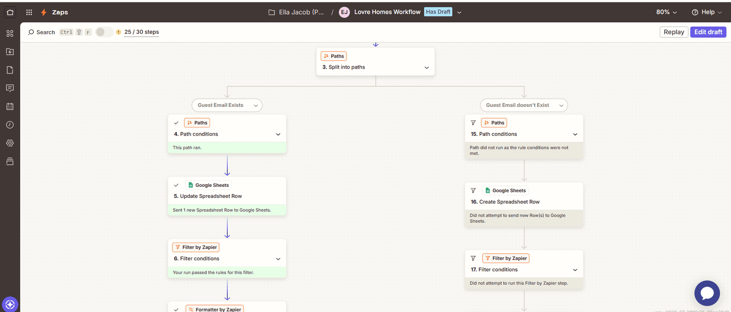Click 'Sent 1 new Spreadsheet Row' status
Viewport: 731px width, 312px height.
[222, 210]
